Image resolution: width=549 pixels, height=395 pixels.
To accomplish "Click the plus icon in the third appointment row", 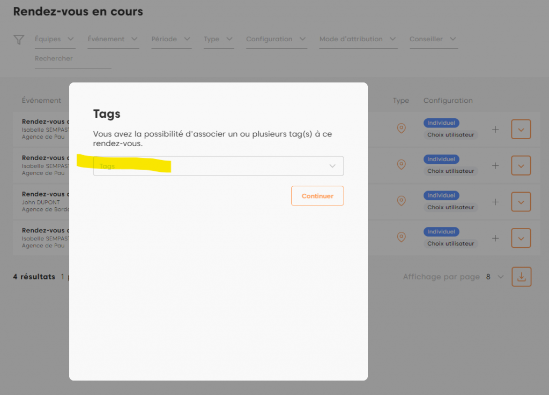I will coord(495,202).
